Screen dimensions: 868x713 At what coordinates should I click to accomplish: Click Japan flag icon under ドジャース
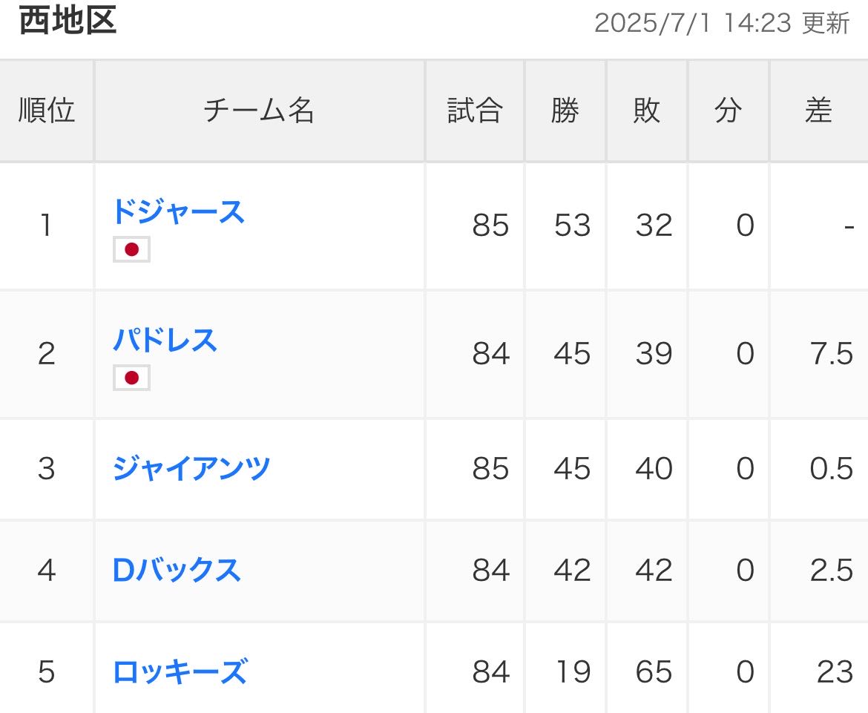(x=132, y=249)
